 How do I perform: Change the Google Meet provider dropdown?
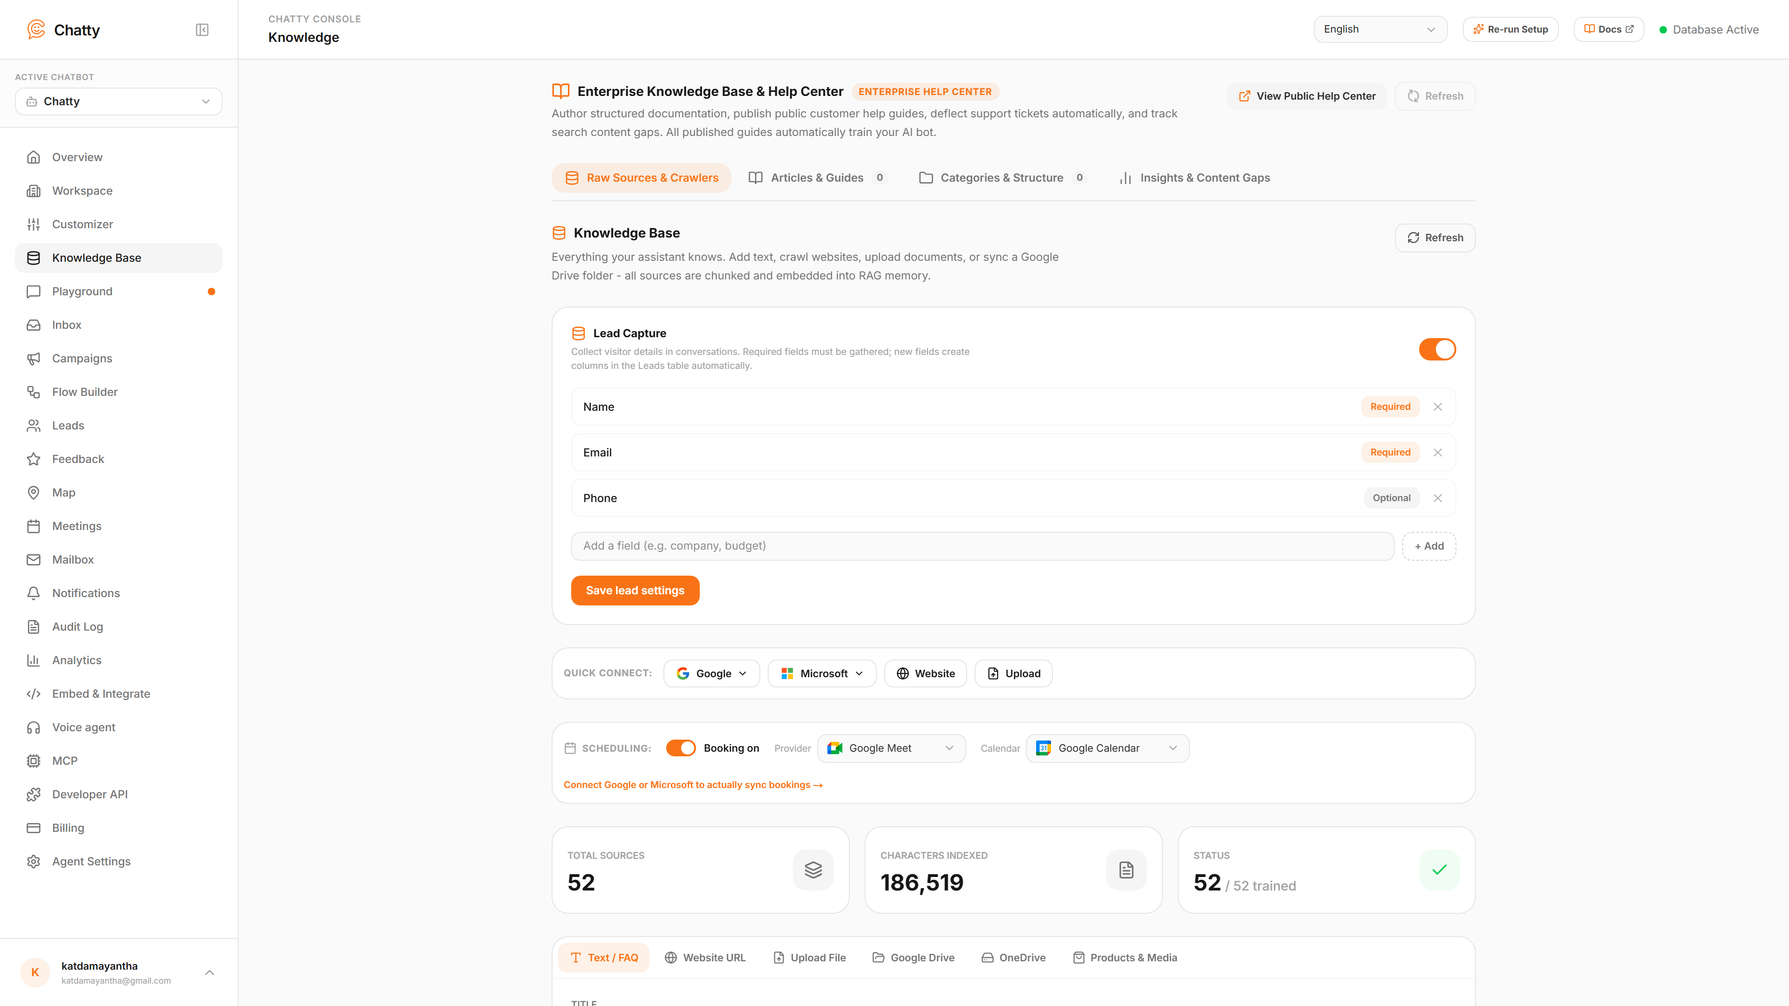coord(891,748)
